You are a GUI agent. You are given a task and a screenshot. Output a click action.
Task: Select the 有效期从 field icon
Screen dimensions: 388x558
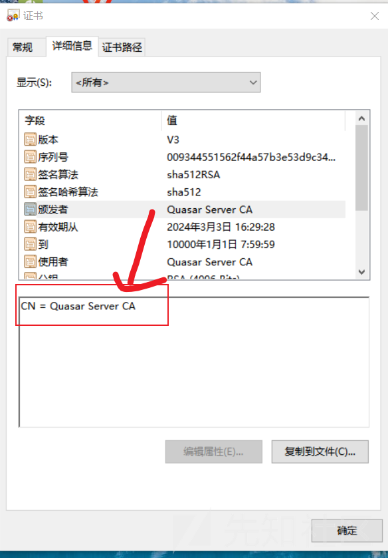[30, 226]
